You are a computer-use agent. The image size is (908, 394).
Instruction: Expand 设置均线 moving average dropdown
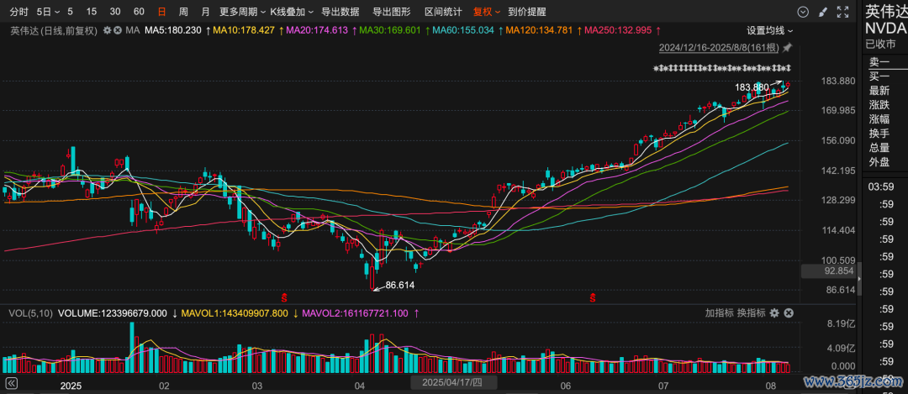(x=769, y=31)
